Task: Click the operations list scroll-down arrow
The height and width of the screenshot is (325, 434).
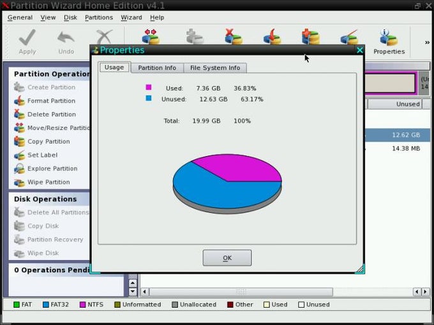Action: click(x=133, y=291)
